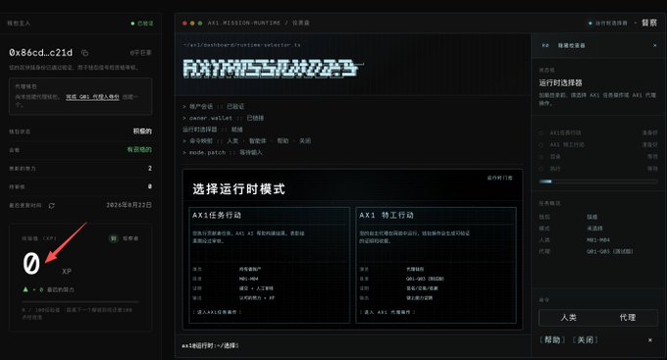Click the green 有资格的 eligibility value
This screenshot has width=667, height=360.
(x=139, y=150)
